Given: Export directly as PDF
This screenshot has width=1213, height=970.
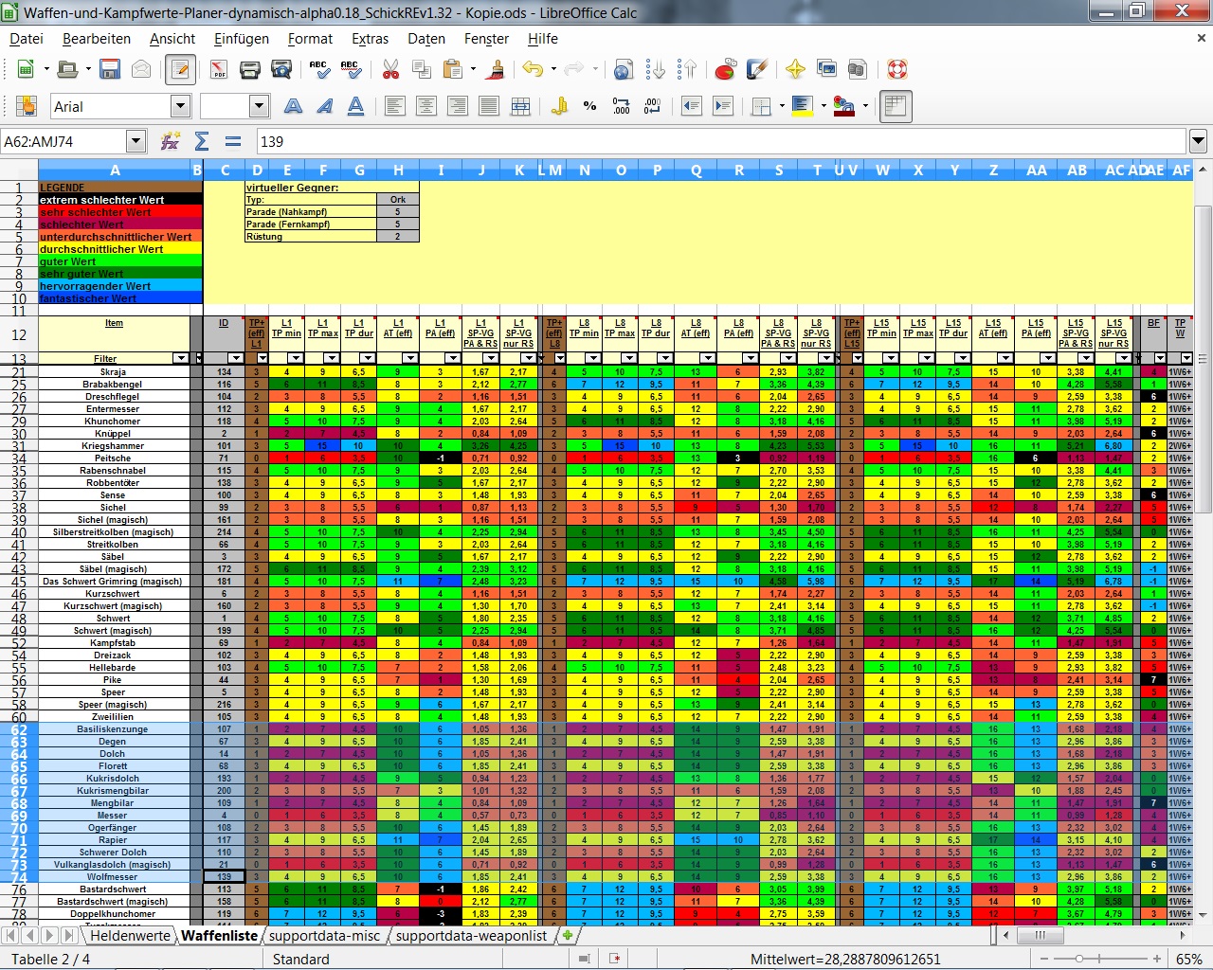Looking at the screenshot, I should pyautogui.click(x=219, y=69).
